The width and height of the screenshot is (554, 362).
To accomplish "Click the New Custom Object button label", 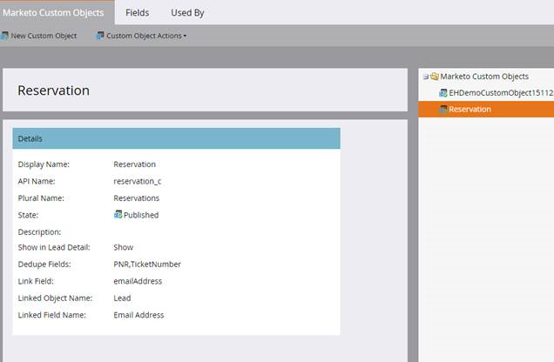I will point(44,36).
